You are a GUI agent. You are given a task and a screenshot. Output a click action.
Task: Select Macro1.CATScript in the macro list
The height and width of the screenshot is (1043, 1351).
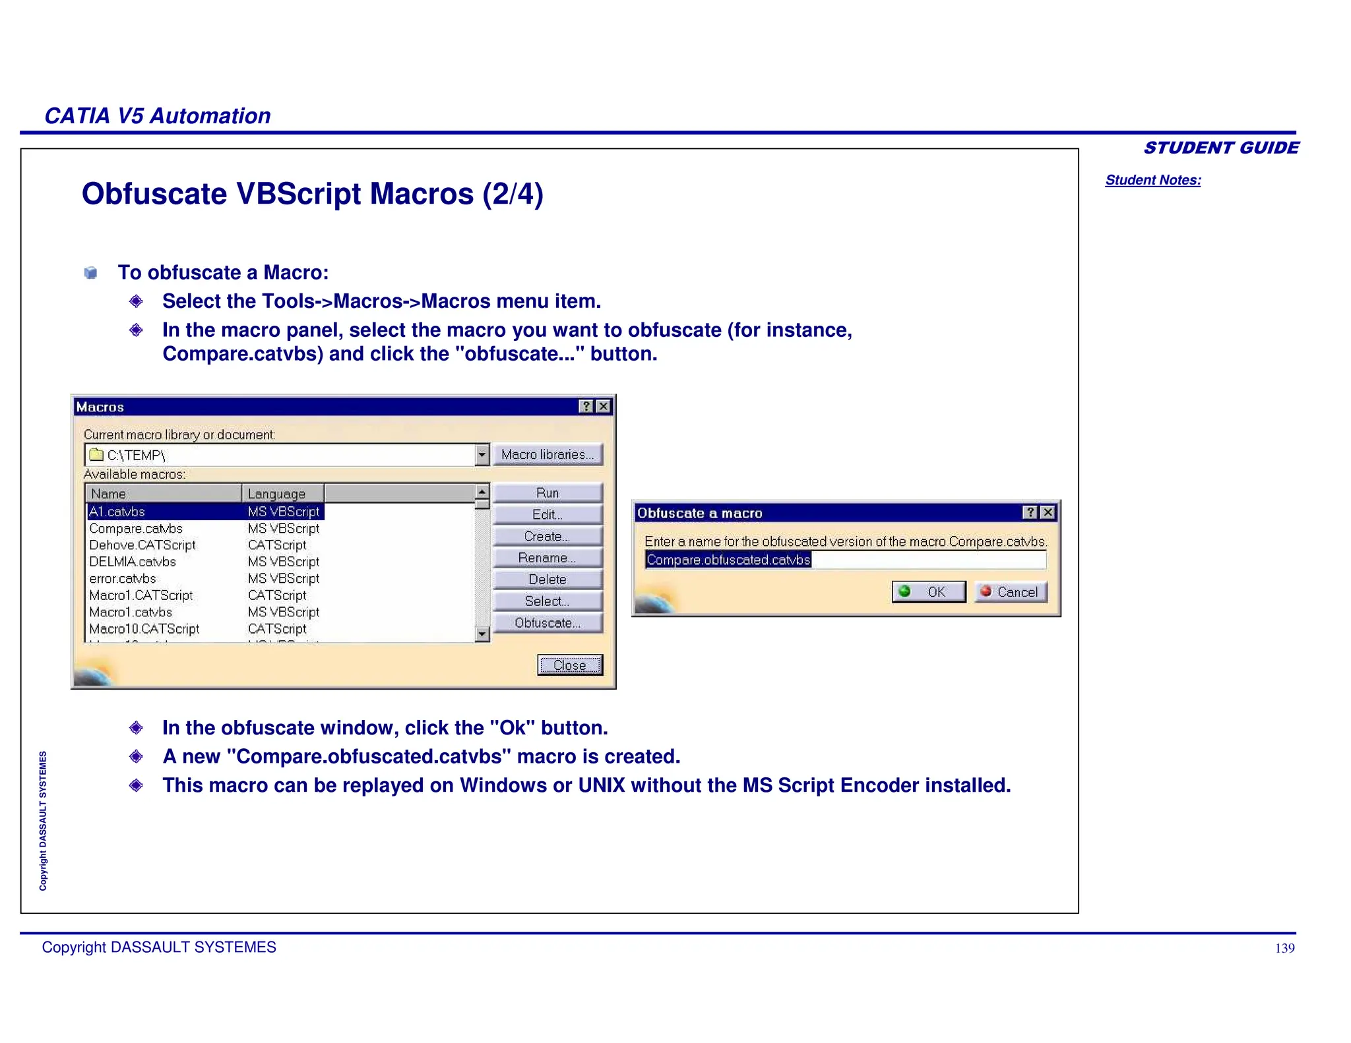[141, 595]
